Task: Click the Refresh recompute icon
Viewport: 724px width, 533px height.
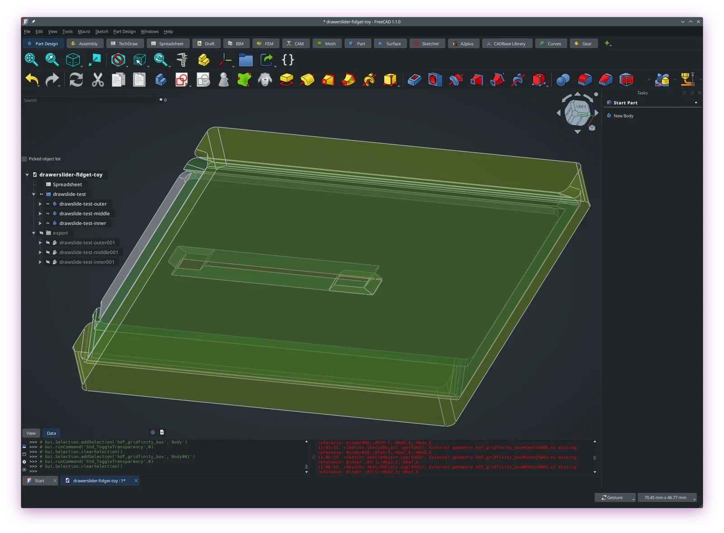Action: 76,80
